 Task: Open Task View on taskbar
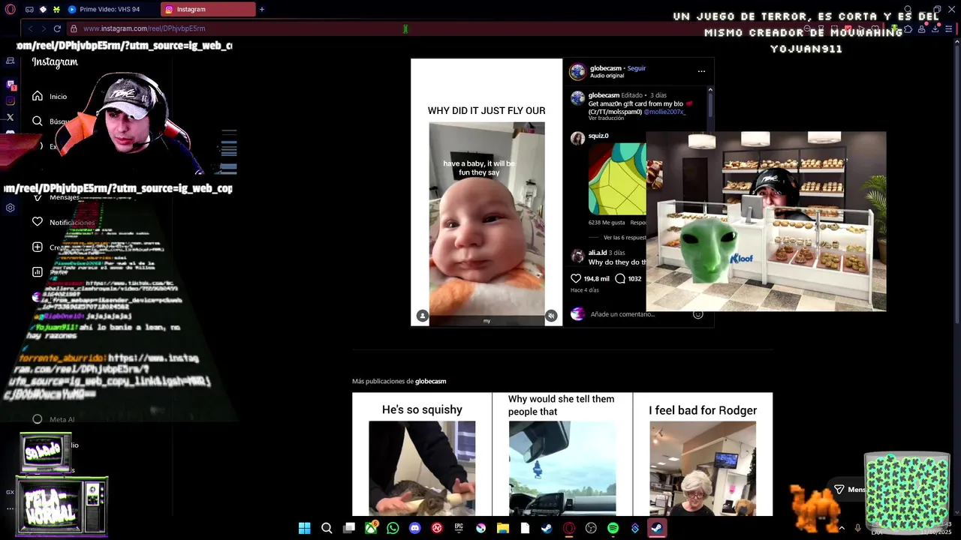pyautogui.click(x=349, y=528)
